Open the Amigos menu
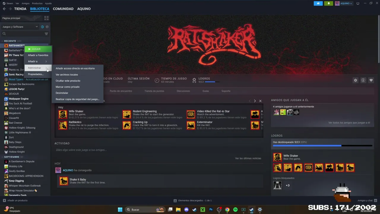Viewport: 380px width, 214px height. (26, 3)
